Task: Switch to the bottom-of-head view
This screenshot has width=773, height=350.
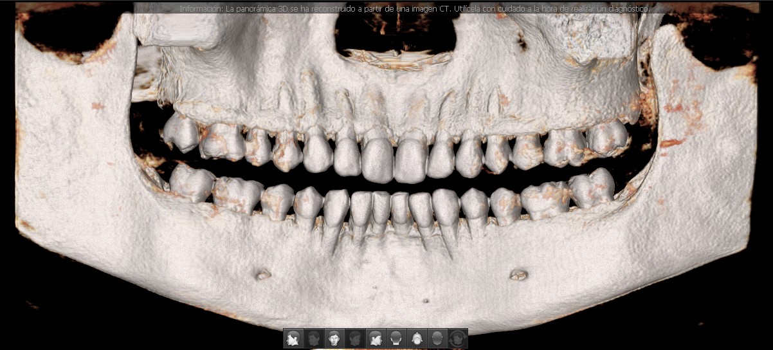Action: coord(437,338)
